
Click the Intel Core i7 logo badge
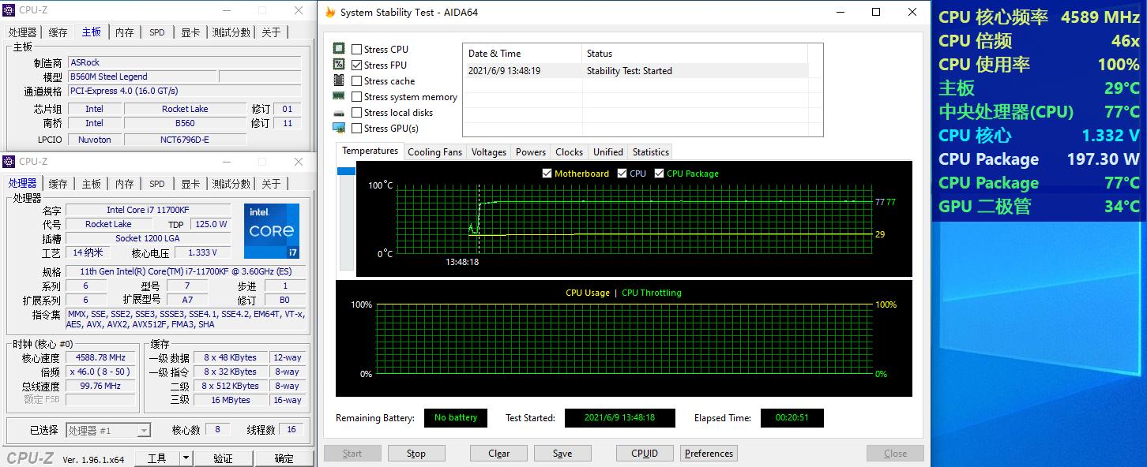pos(272,231)
